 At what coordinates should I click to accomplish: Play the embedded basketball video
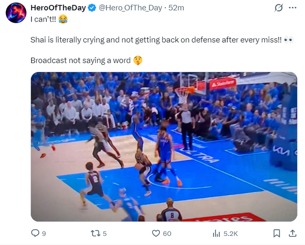pos(164,147)
